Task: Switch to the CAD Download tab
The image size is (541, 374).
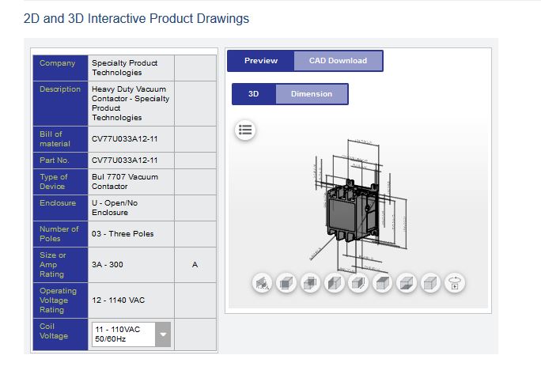Action: point(339,61)
